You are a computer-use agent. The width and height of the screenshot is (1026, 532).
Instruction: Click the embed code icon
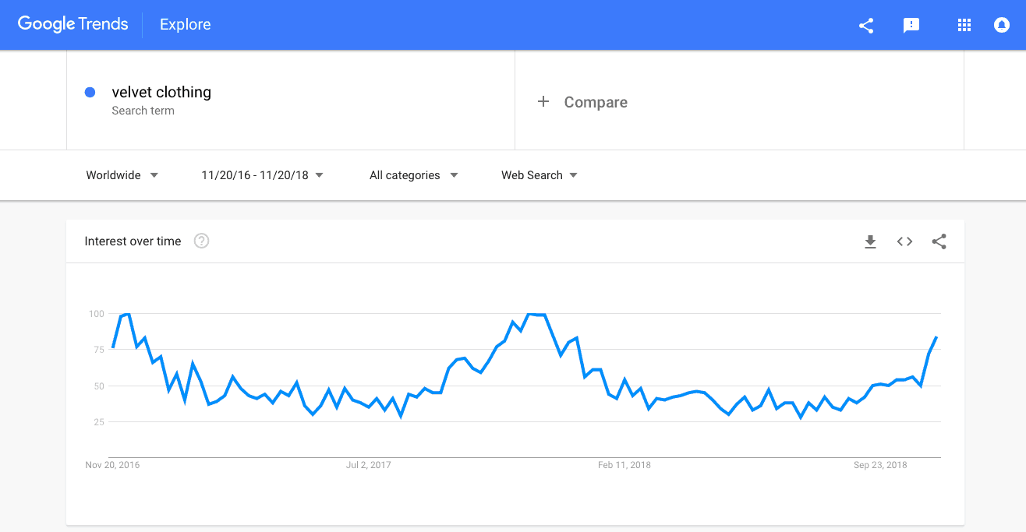pos(904,241)
